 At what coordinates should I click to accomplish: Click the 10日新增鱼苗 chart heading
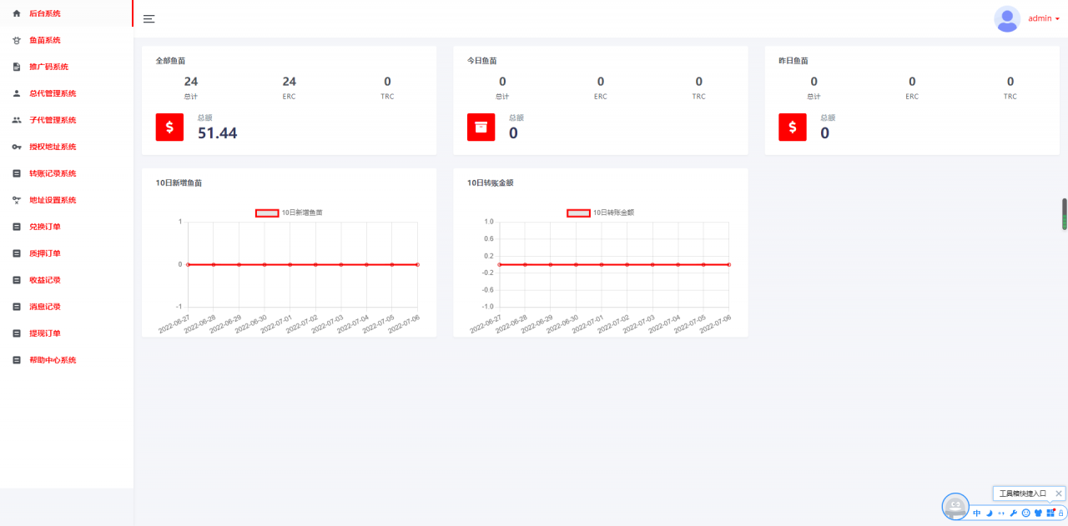[179, 183]
